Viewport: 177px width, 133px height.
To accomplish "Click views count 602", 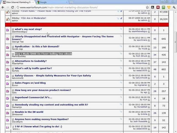I will tap(163, 69).
